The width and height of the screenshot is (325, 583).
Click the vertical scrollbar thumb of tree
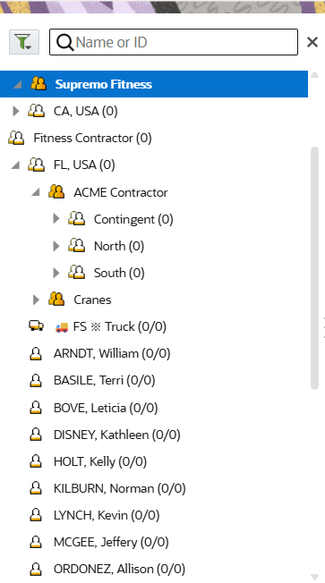point(314,268)
